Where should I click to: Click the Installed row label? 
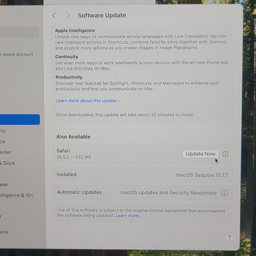click(66, 174)
